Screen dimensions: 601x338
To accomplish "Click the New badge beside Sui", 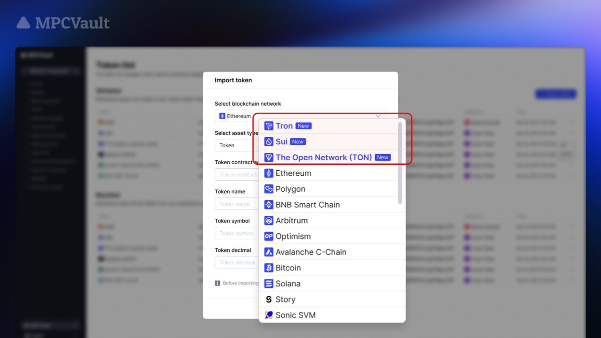I will [298, 142].
